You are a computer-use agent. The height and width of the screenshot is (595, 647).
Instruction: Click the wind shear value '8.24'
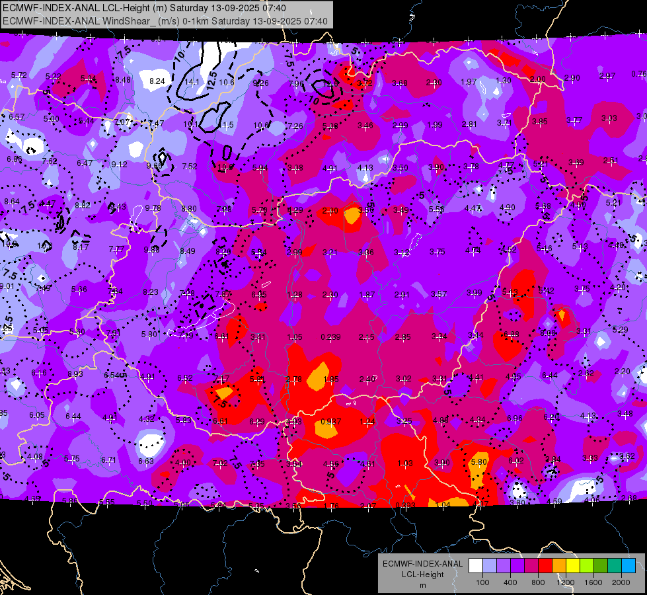[157, 81]
